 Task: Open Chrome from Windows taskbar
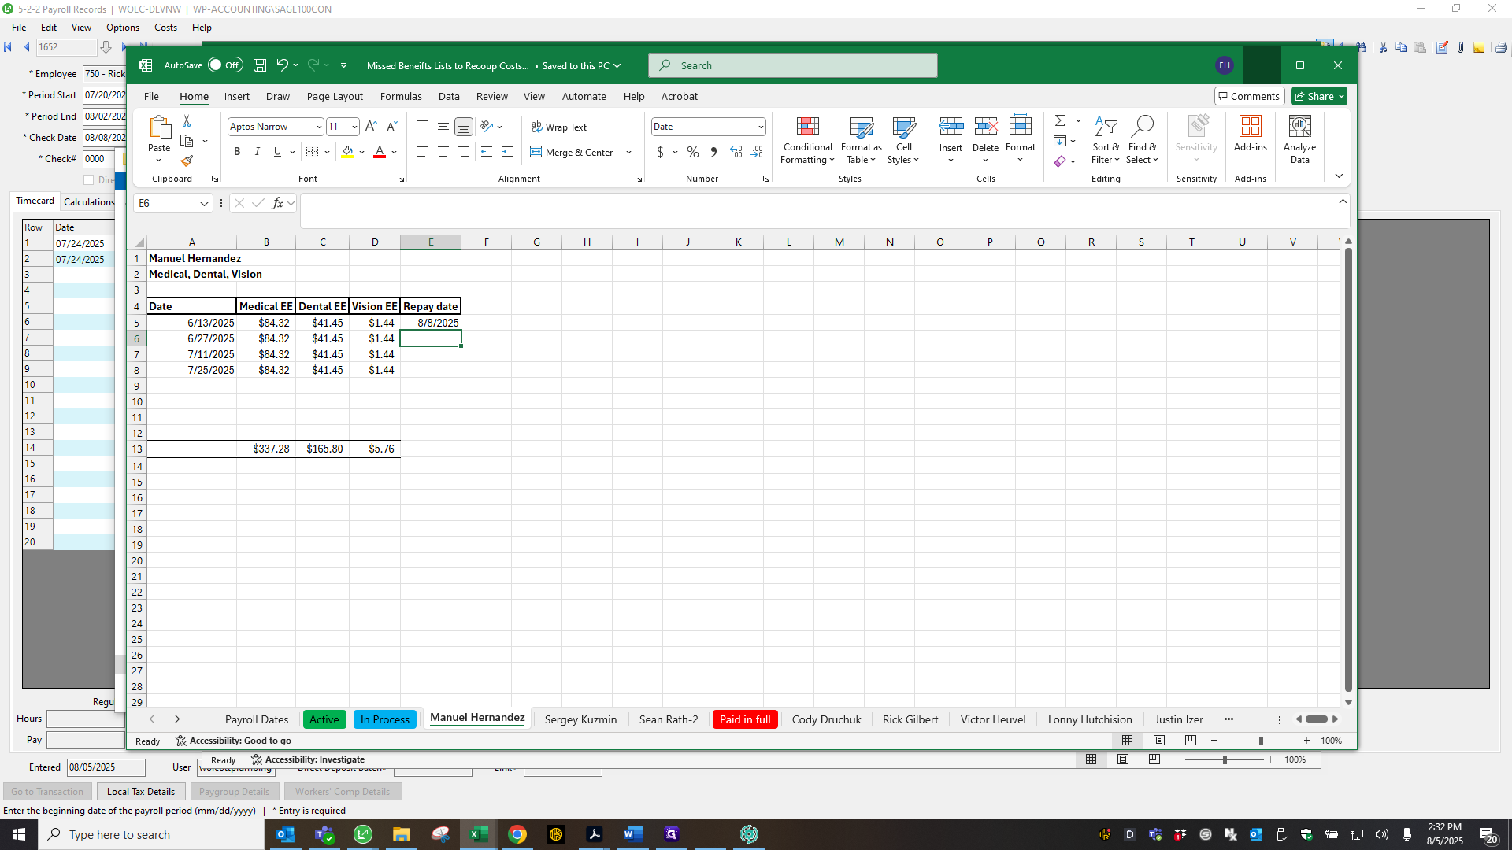tap(517, 834)
